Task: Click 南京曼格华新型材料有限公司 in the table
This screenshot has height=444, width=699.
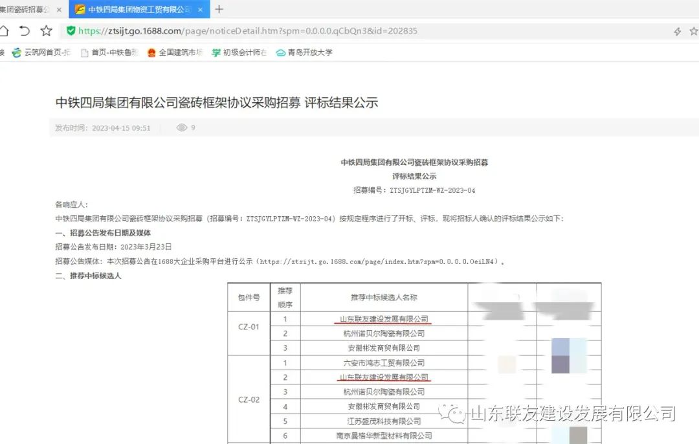Action: click(384, 436)
